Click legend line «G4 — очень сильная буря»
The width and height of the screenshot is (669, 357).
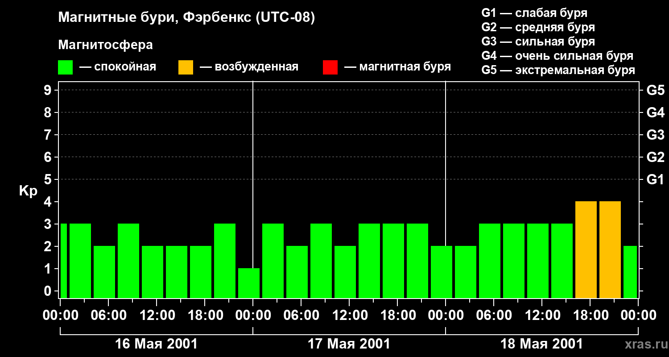click(x=557, y=56)
